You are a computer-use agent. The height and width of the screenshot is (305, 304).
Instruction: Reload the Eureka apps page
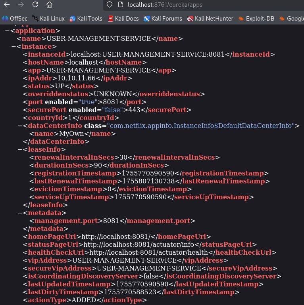(35, 5)
